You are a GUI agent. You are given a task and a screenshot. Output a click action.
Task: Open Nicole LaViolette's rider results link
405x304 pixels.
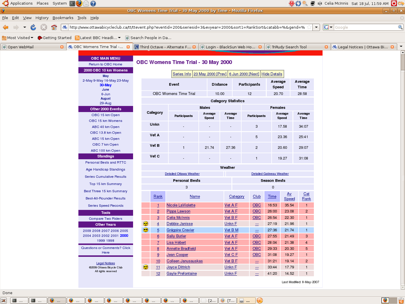[x=181, y=205]
